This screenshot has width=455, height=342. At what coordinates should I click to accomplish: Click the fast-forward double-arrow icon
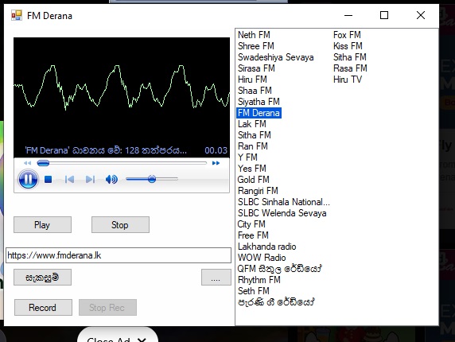(216, 163)
